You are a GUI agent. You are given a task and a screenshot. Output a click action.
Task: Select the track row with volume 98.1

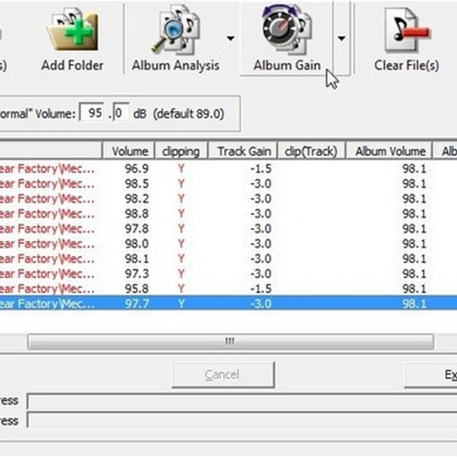click(x=228, y=259)
